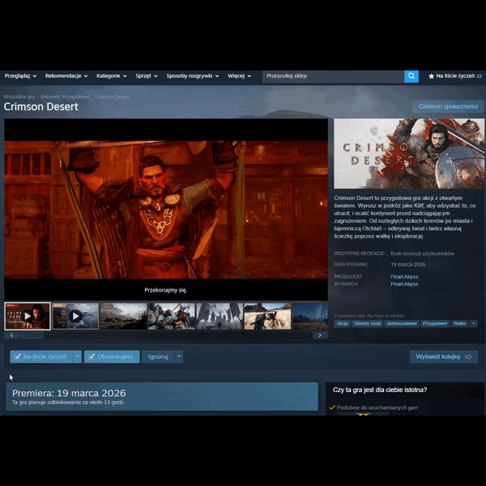Select the fifth foggy ruins screenshot thumbnail
Viewport: 486px width, 486px height.
[x=220, y=316]
